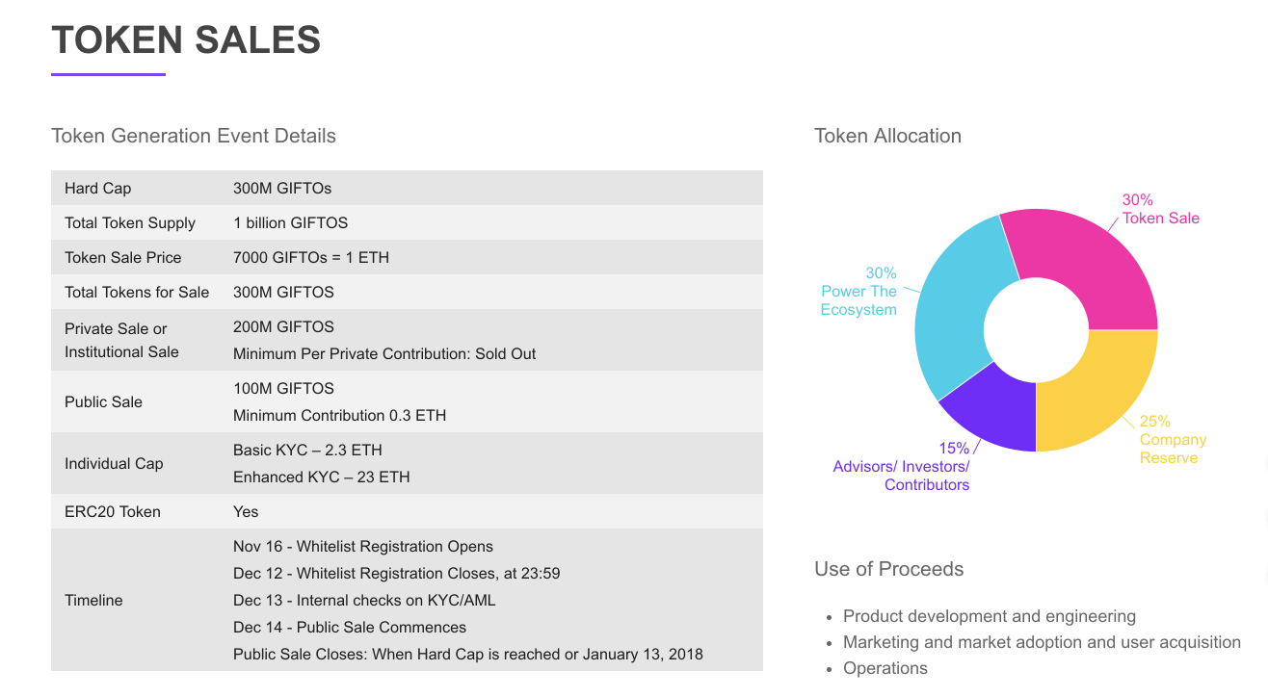Viewport: 1268px width, 697px height.
Task: Click the Yes value for ERC20 Token
Action: 246,511
